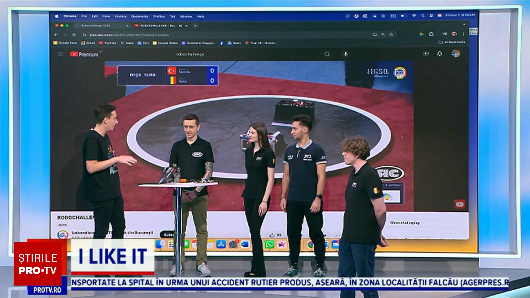The width and height of the screenshot is (530, 298).
Task: Open the Chrome application menu
Action: coord(70,16)
